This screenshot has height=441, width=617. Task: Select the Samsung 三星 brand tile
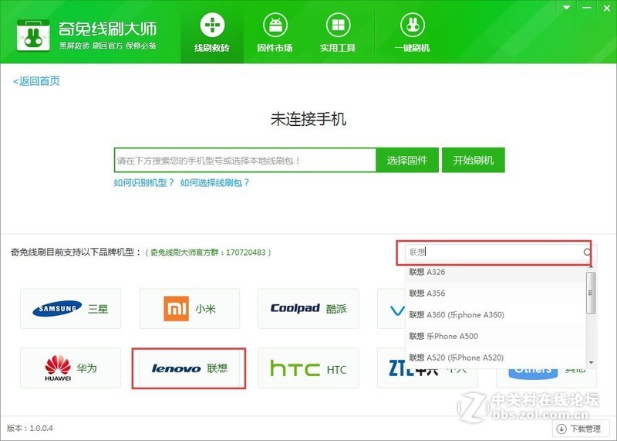coord(70,309)
